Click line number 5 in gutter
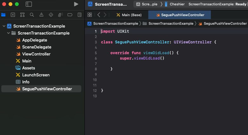The height and width of the screenshot is (135, 248). 96,53
